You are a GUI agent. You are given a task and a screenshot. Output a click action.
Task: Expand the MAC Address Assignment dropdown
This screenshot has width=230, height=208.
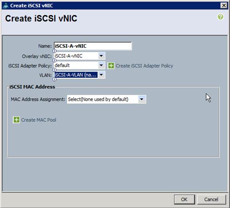(x=142, y=99)
